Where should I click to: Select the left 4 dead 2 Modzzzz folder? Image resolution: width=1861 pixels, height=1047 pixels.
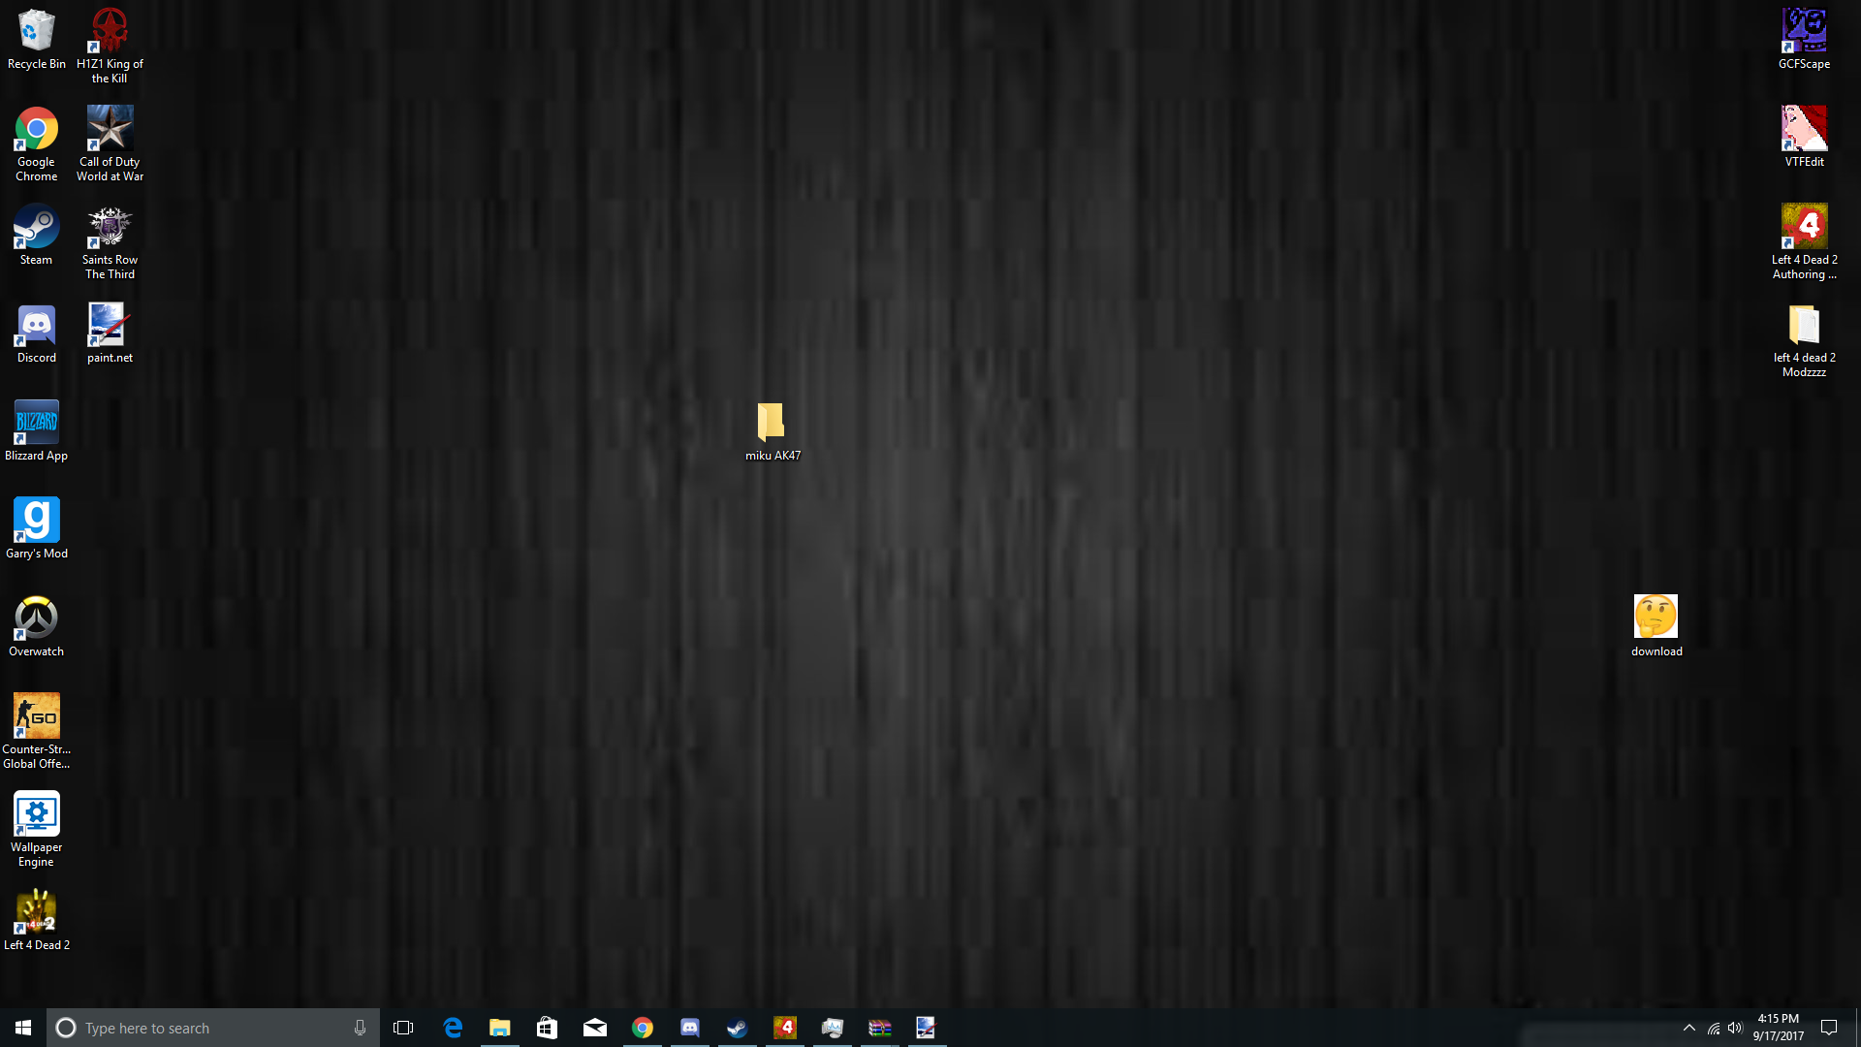coord(1804,326)
